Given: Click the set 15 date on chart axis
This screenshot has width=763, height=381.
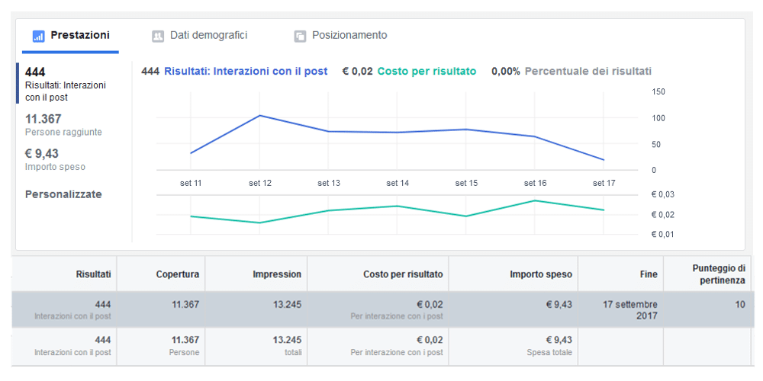Looking at the screenshot, I should pos(466,183).
